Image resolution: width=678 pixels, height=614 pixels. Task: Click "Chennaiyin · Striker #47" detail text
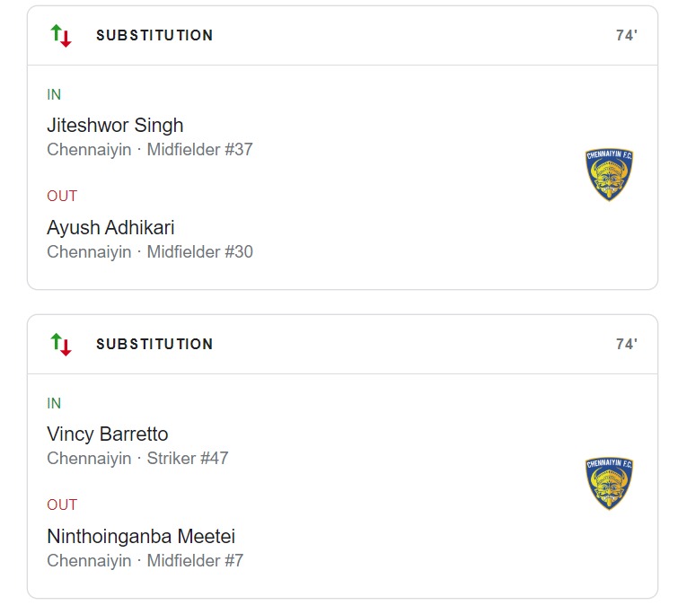click(x=137, y=459)
